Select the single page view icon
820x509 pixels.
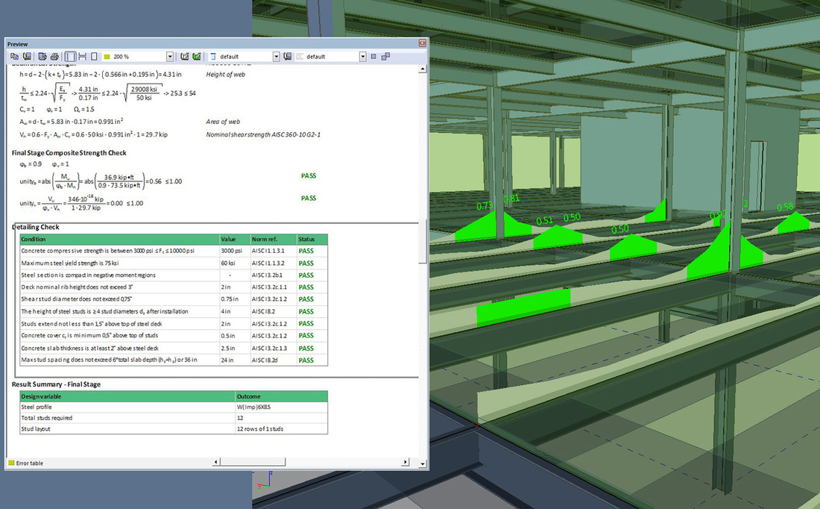coord(94,57)
